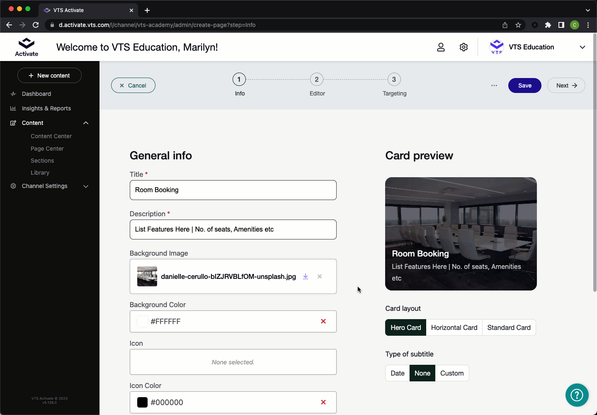Download the background image file

pos(306,276)
